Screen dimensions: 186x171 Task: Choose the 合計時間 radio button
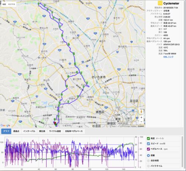point(148,161)
